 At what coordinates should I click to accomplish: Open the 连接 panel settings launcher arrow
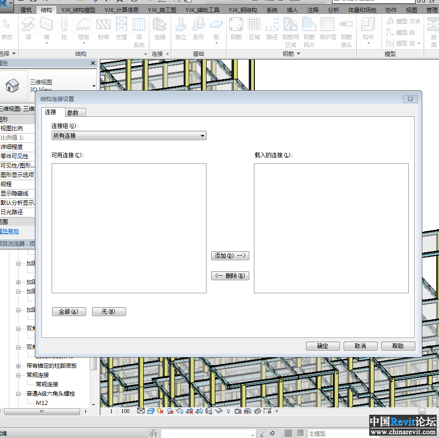pyautogui.click(x=167, y=54)
